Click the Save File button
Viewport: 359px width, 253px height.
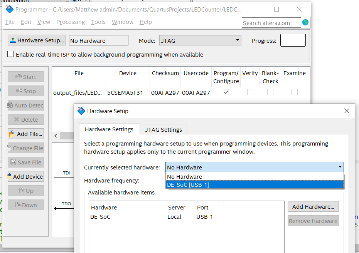(x=25, y=162)
